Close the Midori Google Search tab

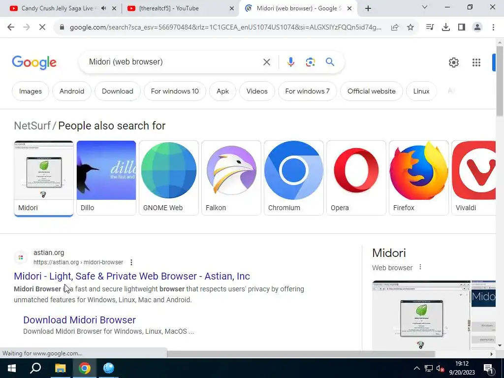click(349, 9)
